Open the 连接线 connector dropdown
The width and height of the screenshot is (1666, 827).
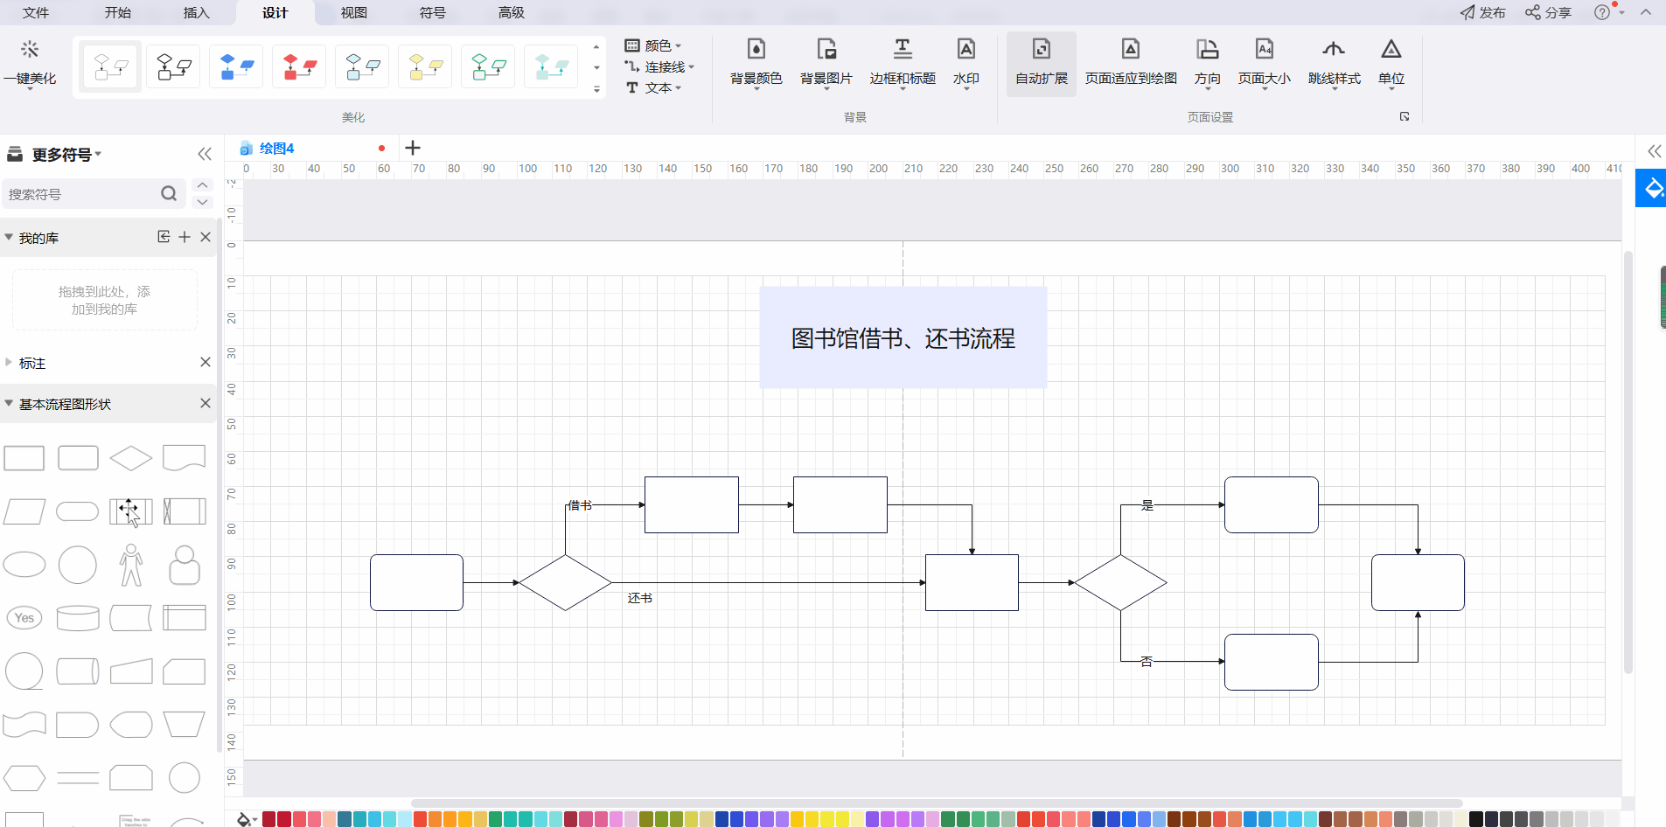659,66
